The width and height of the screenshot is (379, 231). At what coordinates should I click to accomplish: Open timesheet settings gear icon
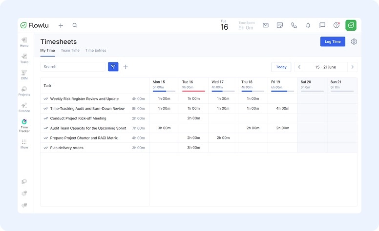coord(354,41)
